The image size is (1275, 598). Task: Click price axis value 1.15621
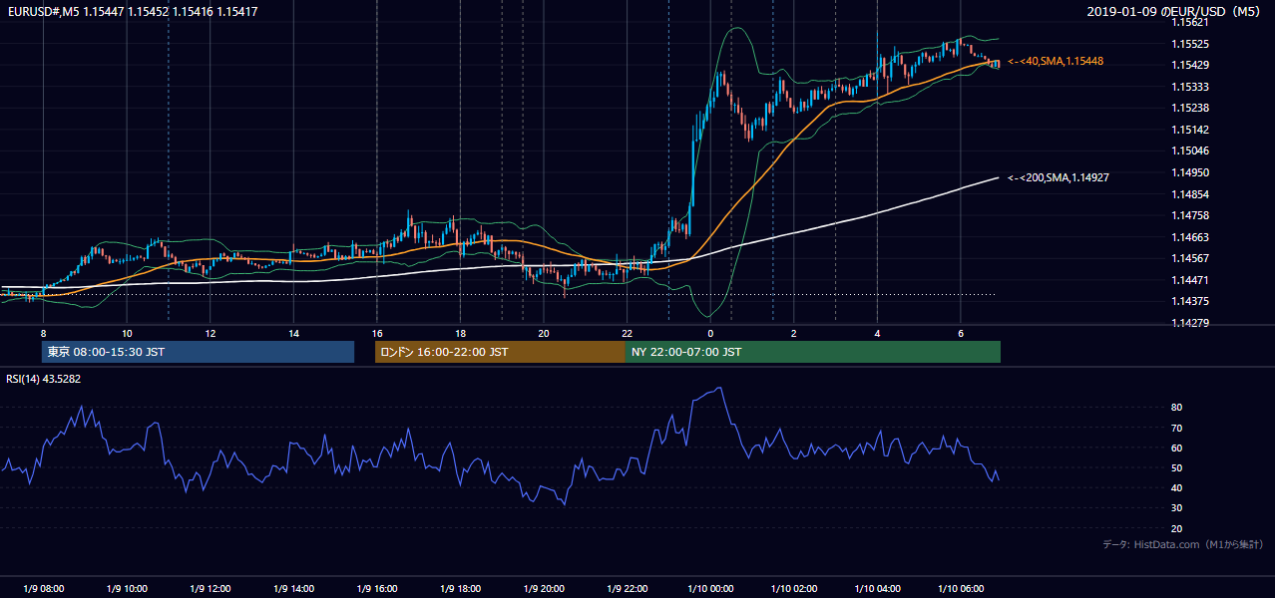pos(1190,22)
